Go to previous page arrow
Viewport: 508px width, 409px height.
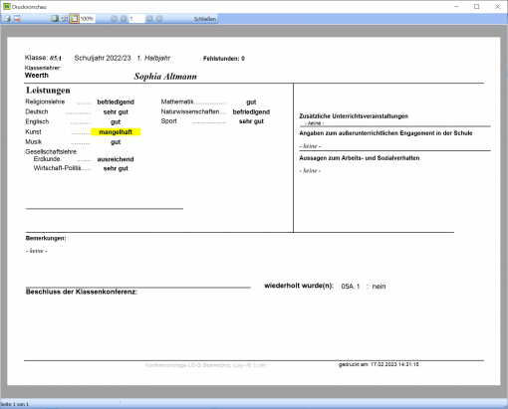click(x=124, y=19)
